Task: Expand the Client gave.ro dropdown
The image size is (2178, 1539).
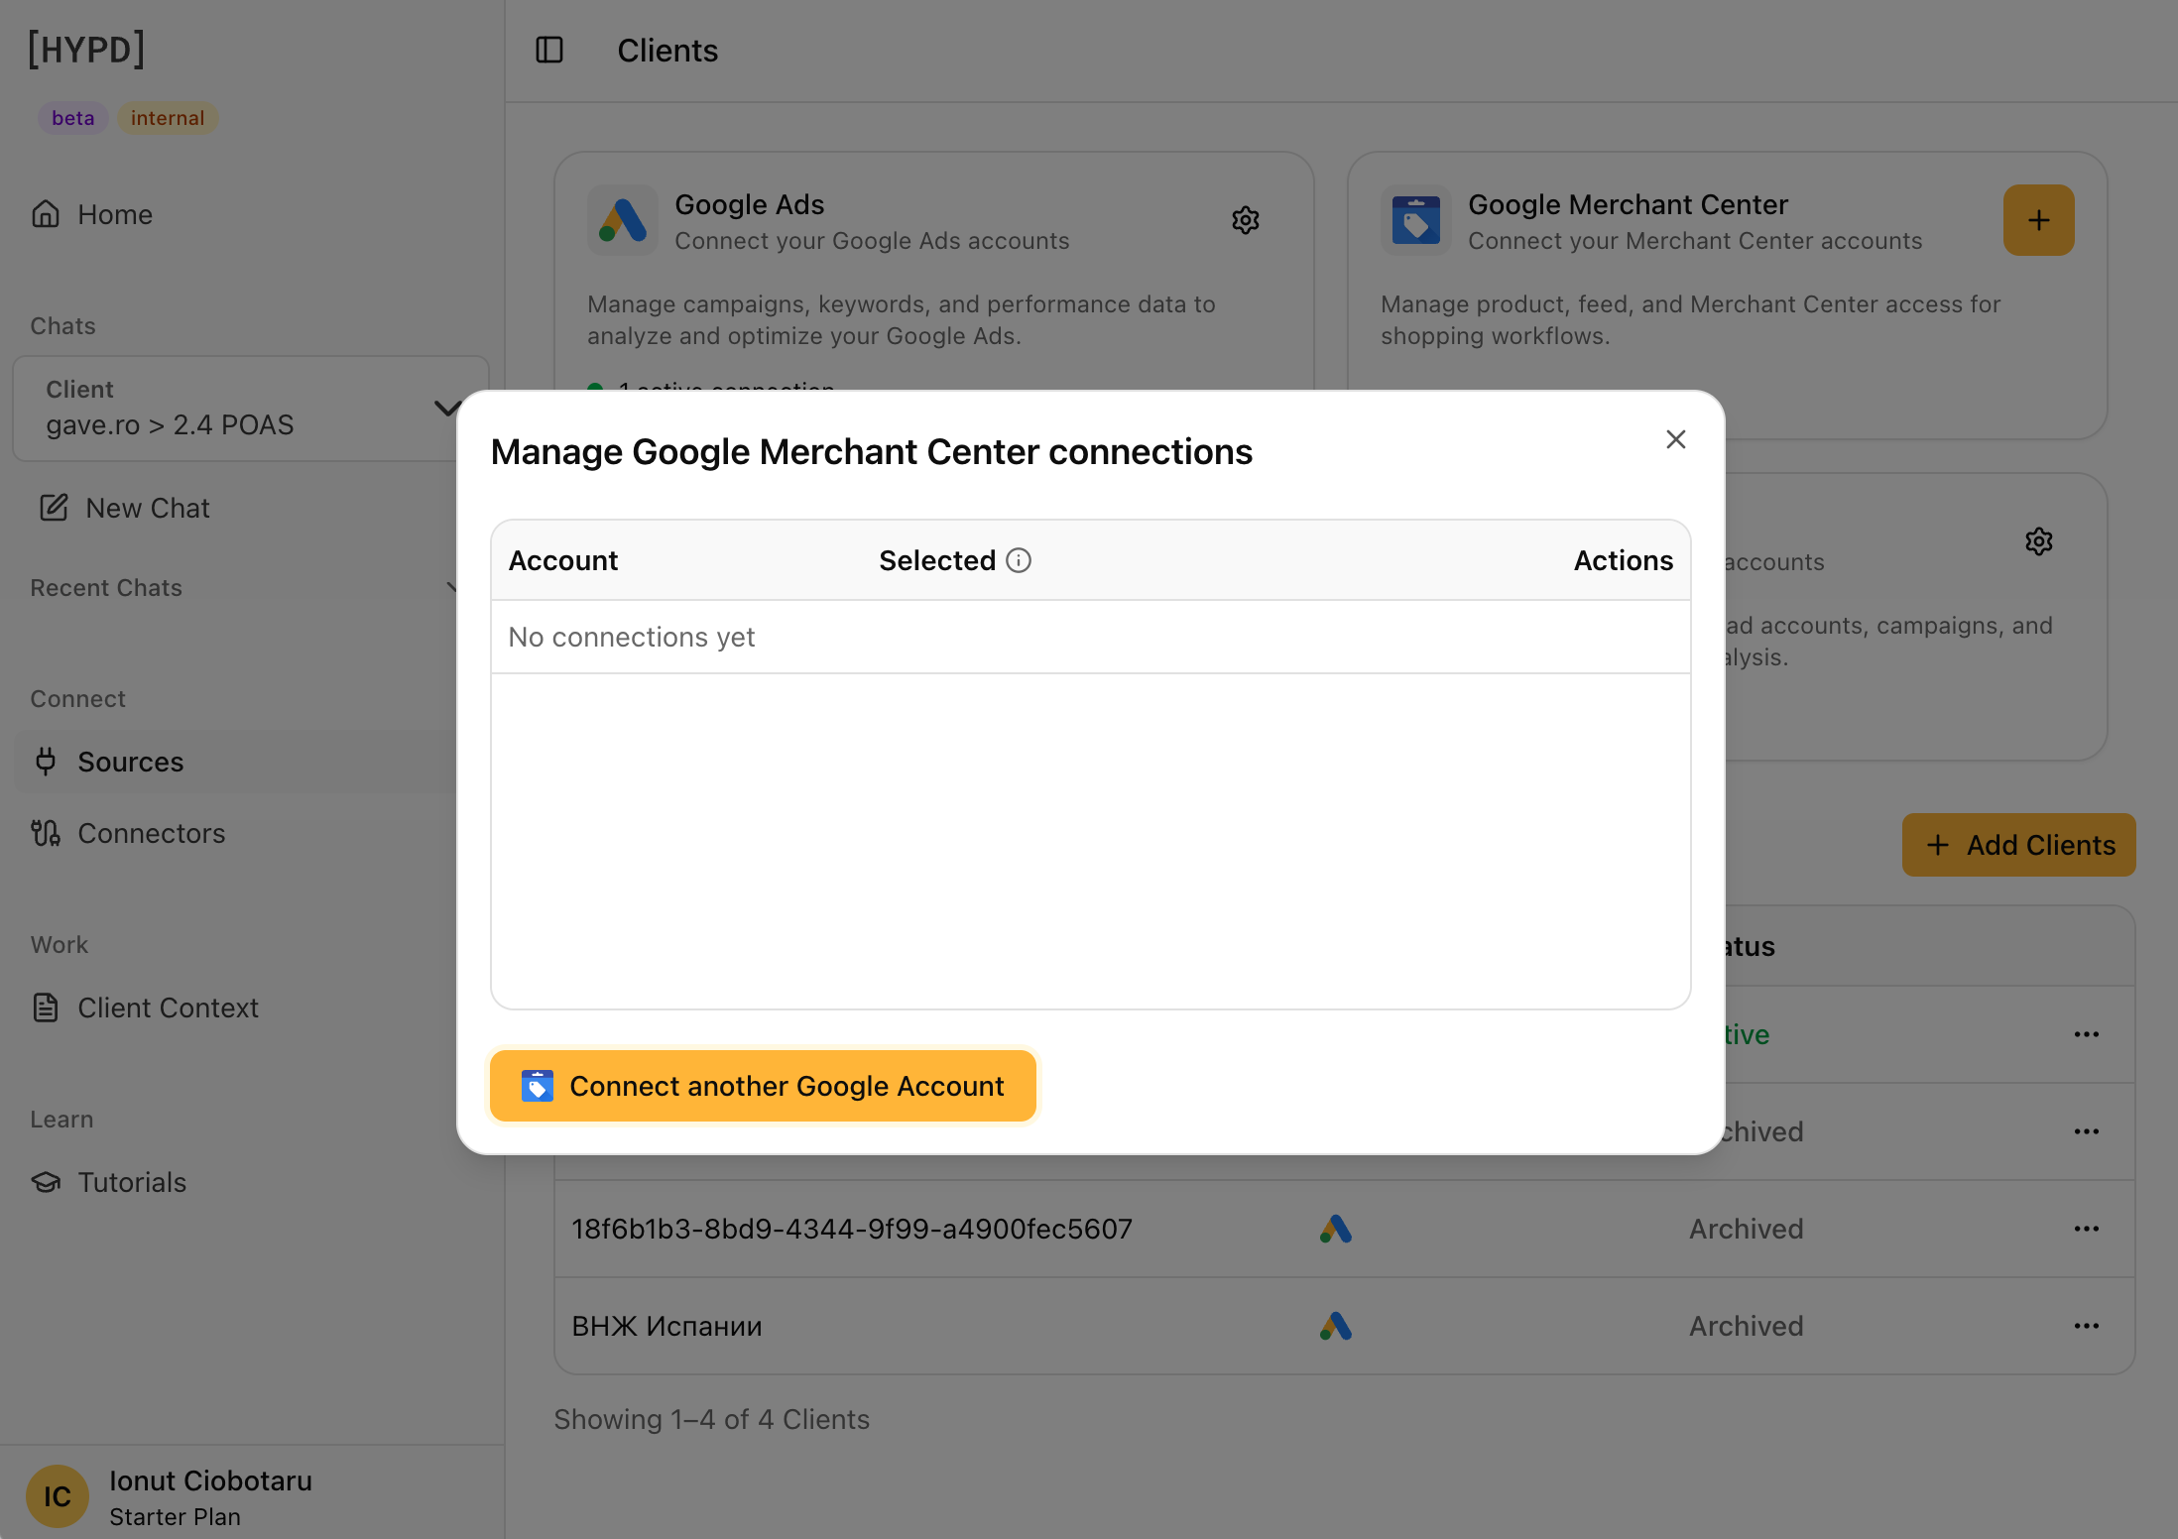Action: tap(251, 408)
